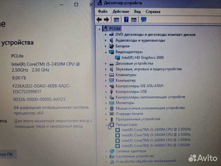The height and width of the screenshot is (166, 221).
Task: Click the Forward arrow in Device Manager toolbar
Action: 107,19
